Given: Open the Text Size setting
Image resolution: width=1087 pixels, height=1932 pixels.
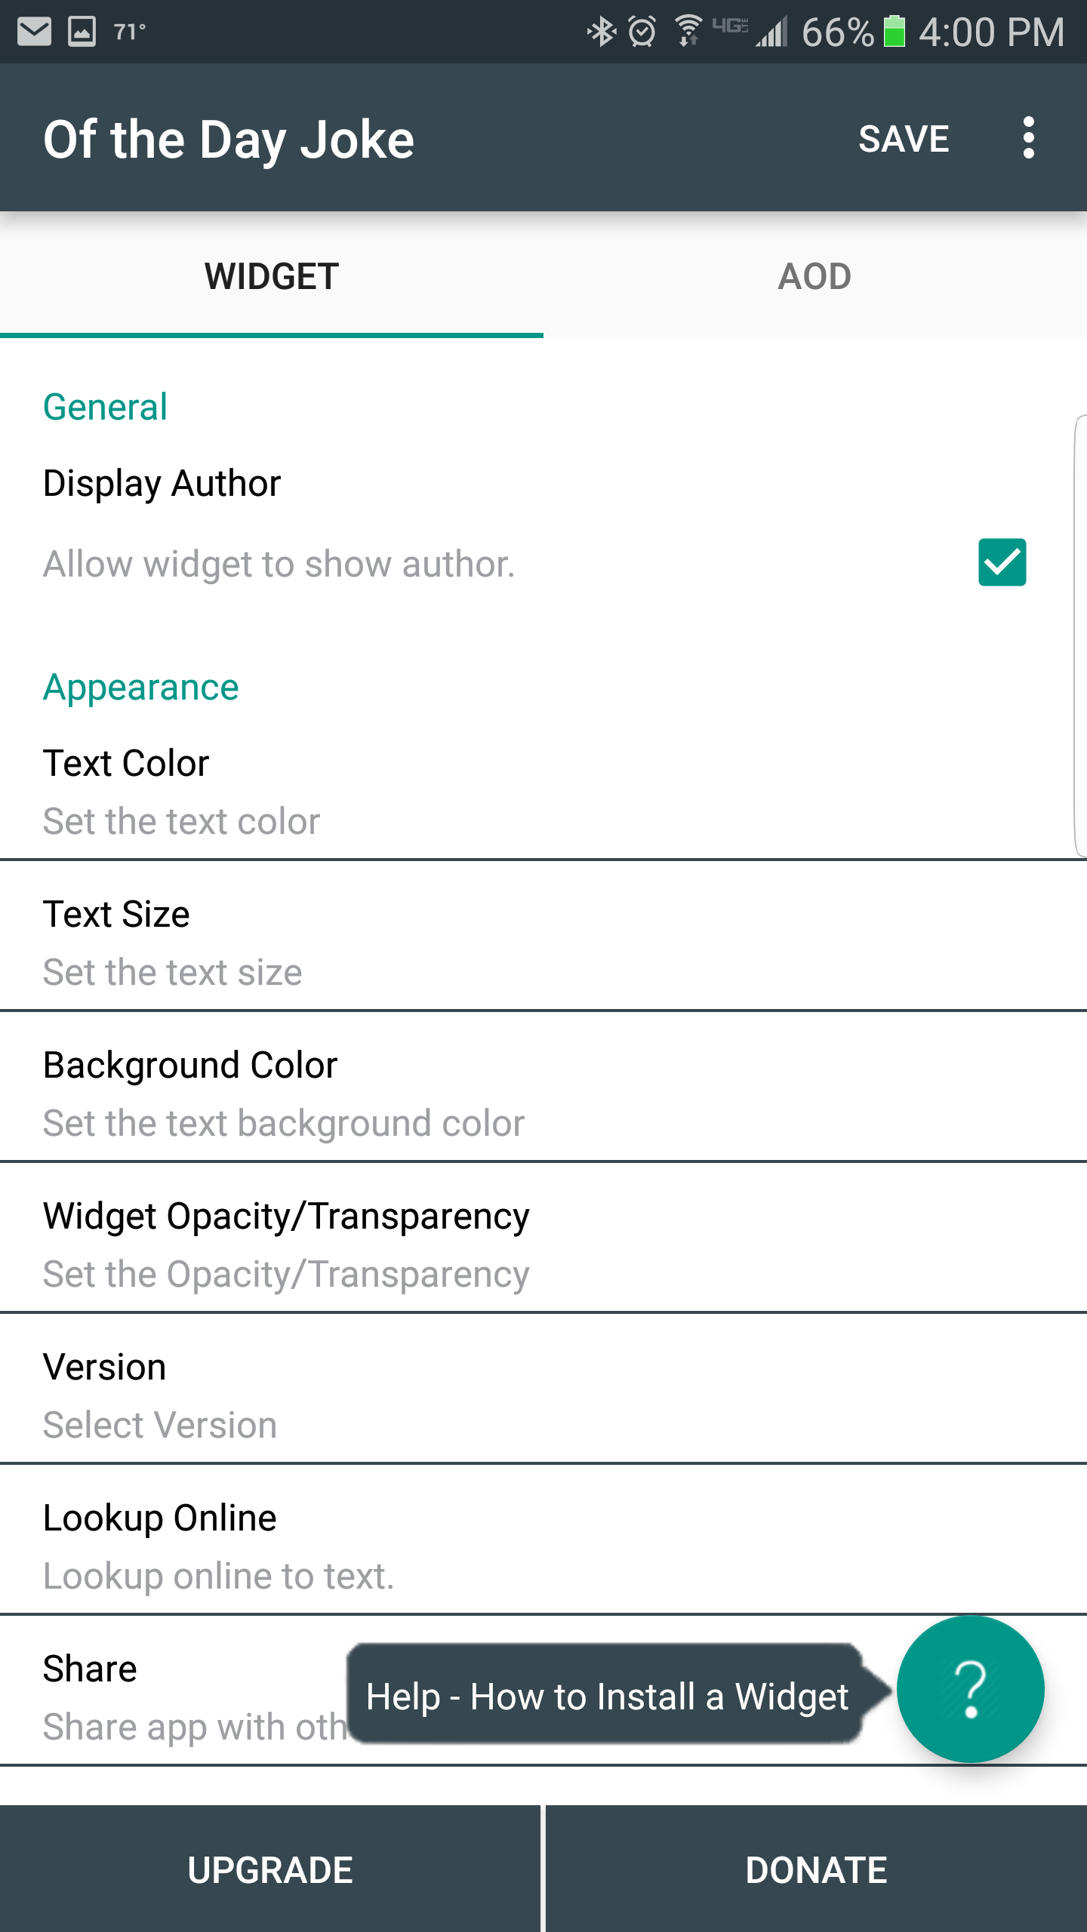Looking at the screenshot, I should tap(543, 941).
